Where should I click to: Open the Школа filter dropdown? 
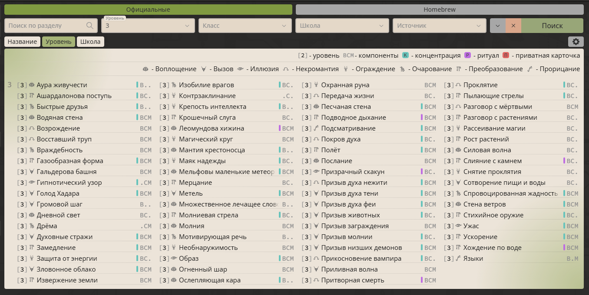click(x=342, y=26)
